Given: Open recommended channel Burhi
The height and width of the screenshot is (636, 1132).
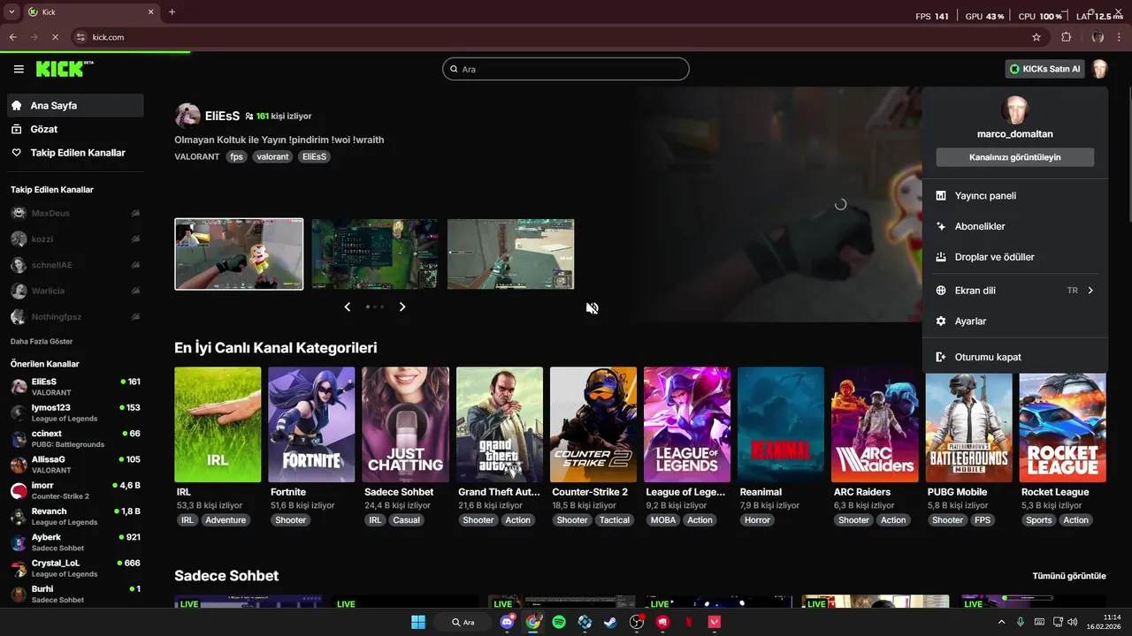Looking at the screenshot, I should tap(75, 594).
